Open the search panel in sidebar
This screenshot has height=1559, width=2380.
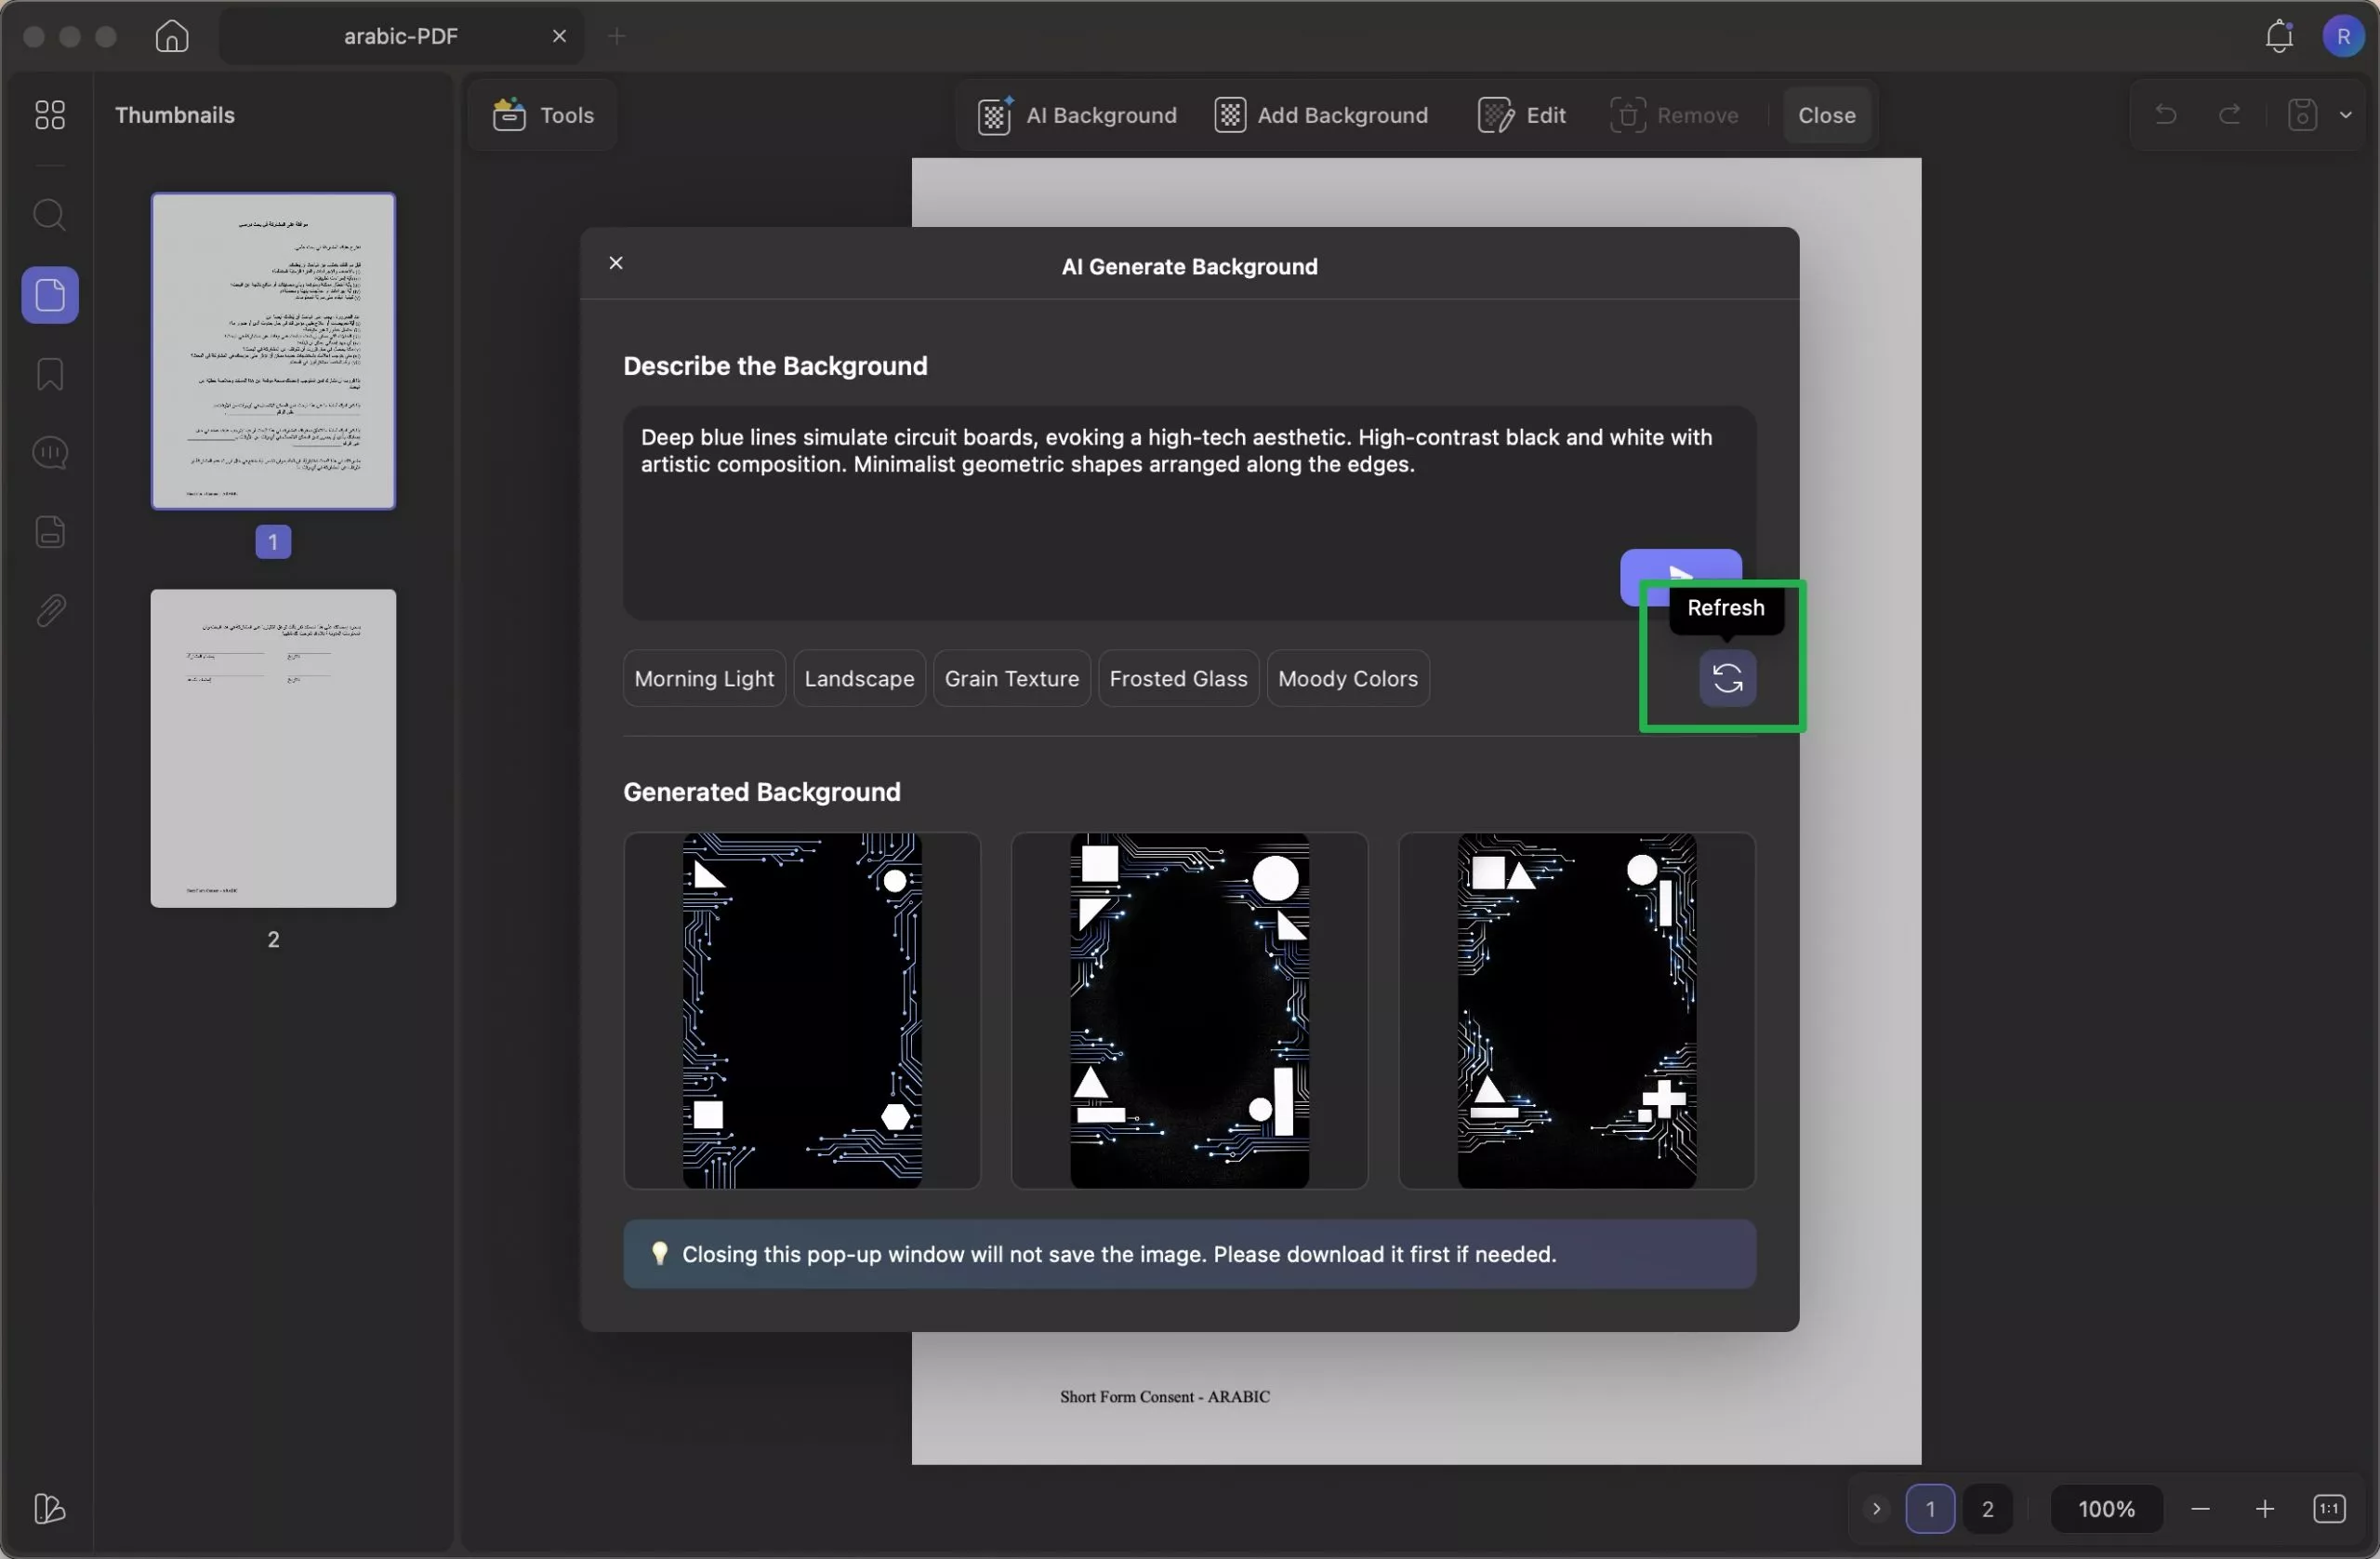(50, 215)
